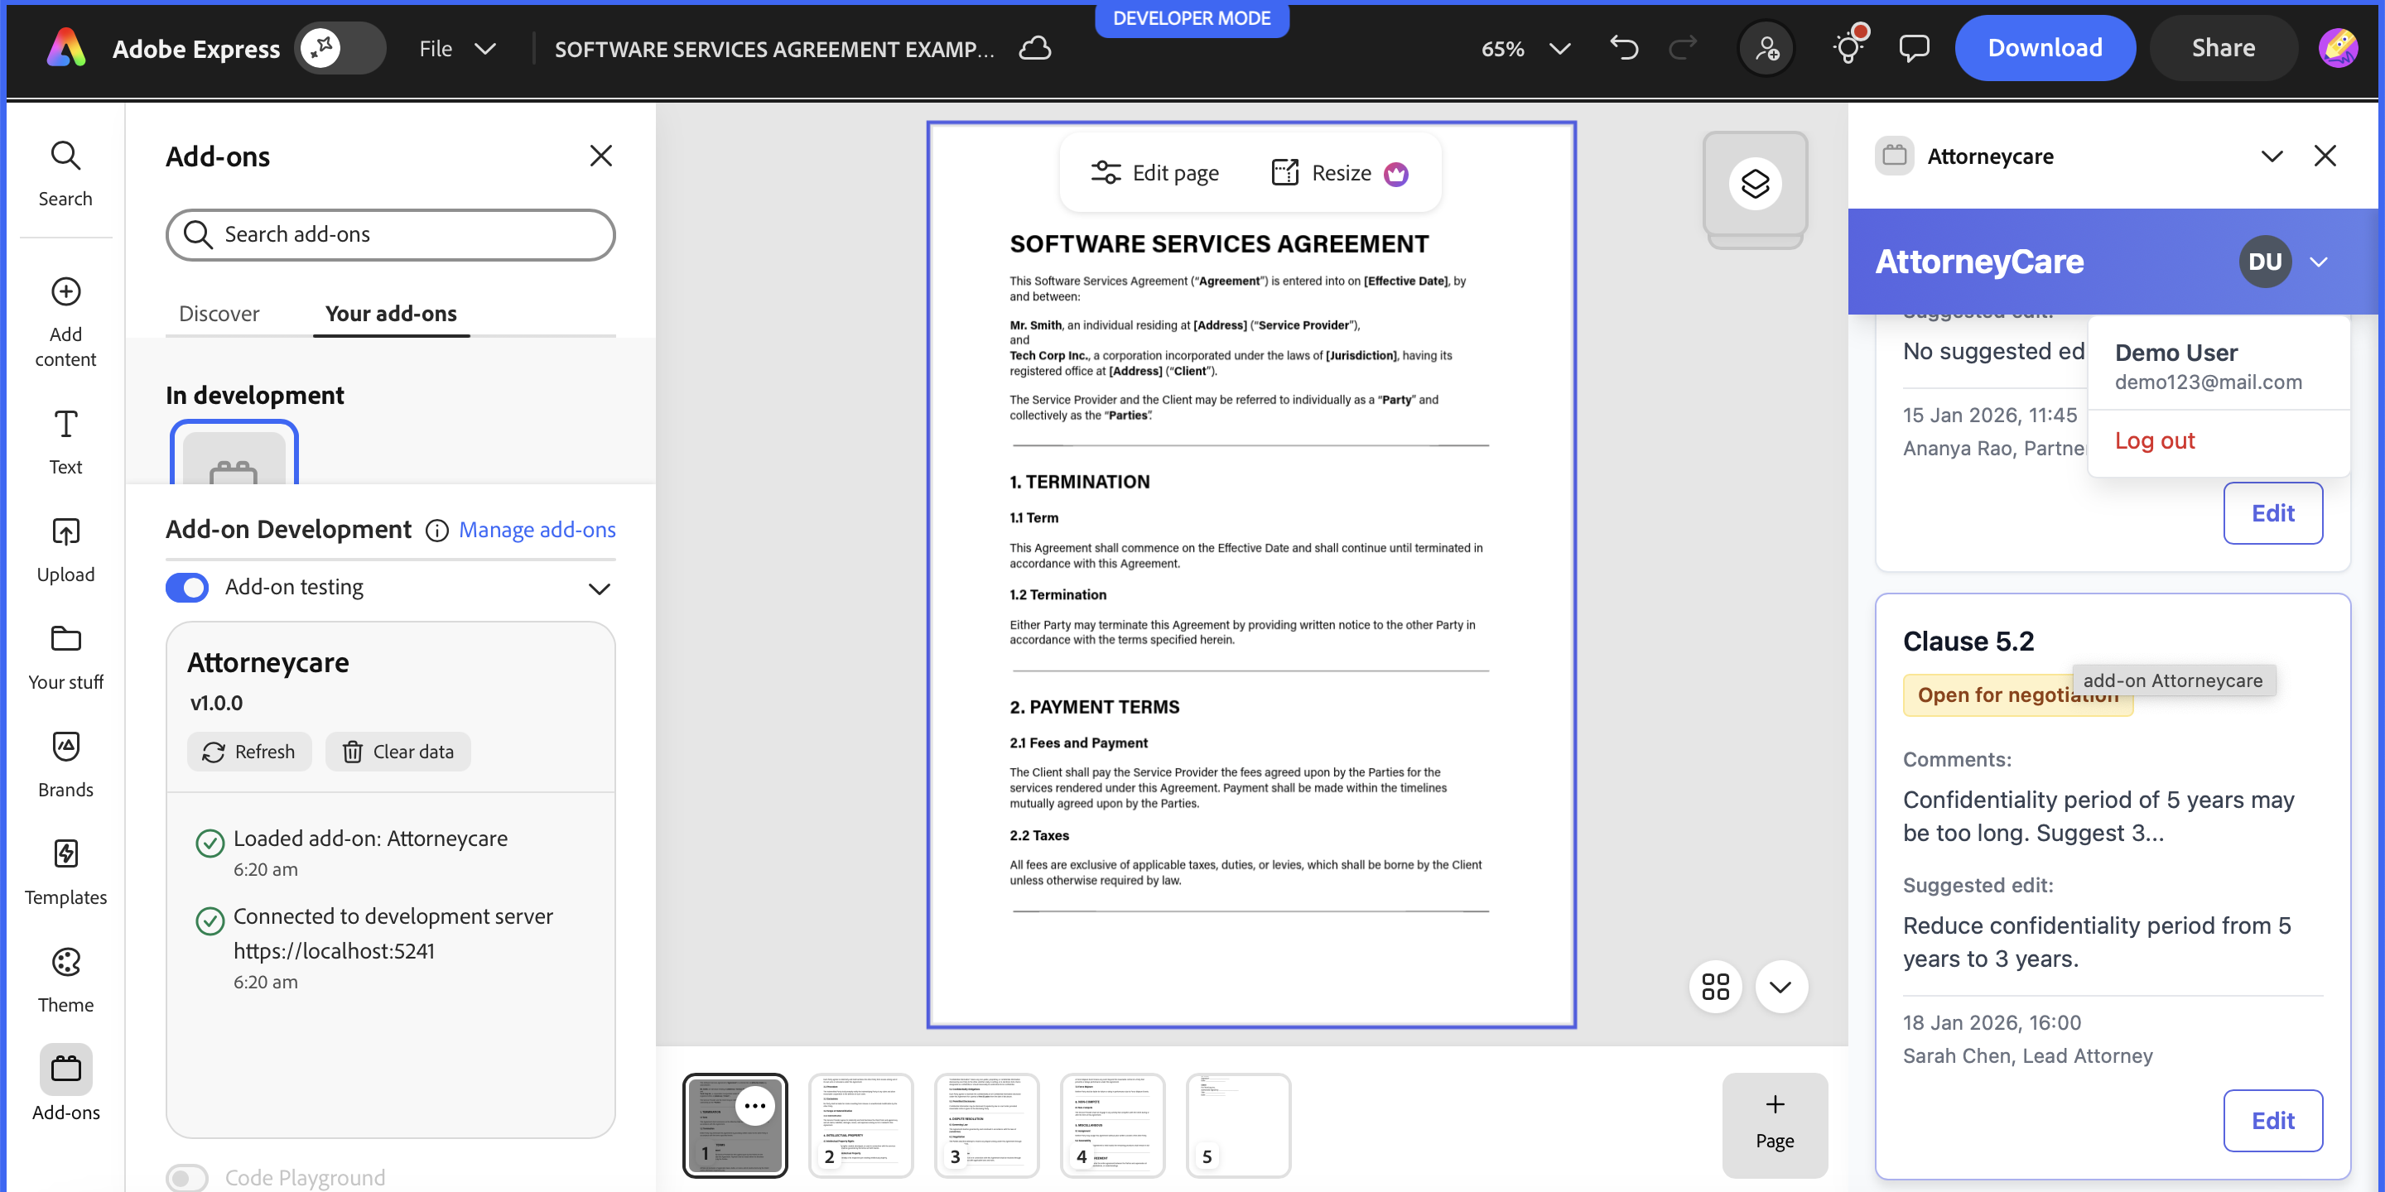Image resolution: width=2385 pixels, height=1192 pixels.
Task: Open the layers stack button
Action: click(1755, 183)
